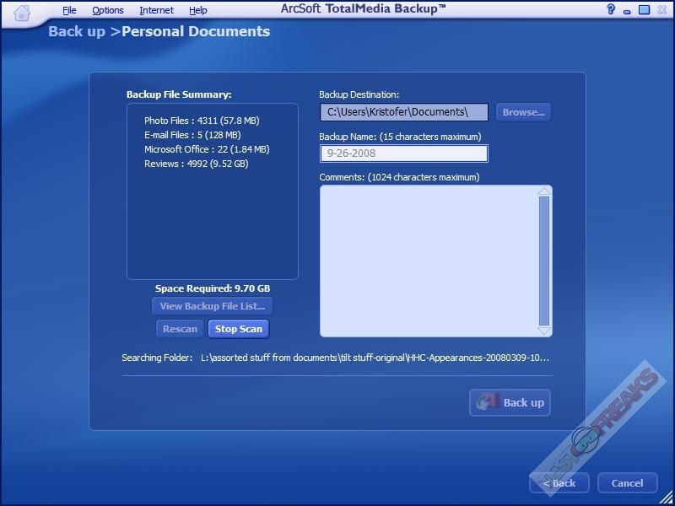The width and height of the screenshot is (675, 506).
Task: Click the Backup Destination path field
Action: (403, 112)
